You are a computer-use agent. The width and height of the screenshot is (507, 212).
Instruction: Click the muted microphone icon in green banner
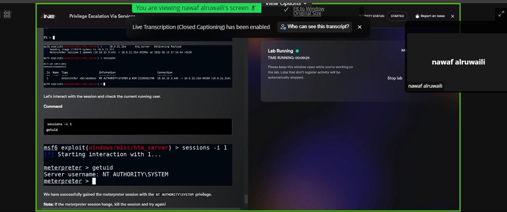(x=253, y=8)
